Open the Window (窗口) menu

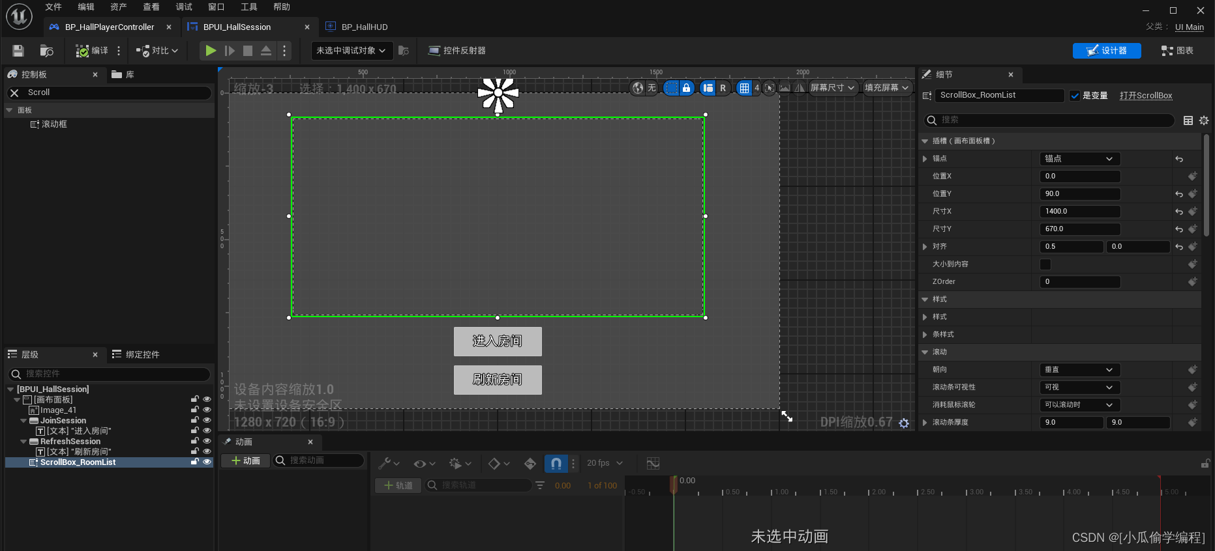click(x=217, y=7)
